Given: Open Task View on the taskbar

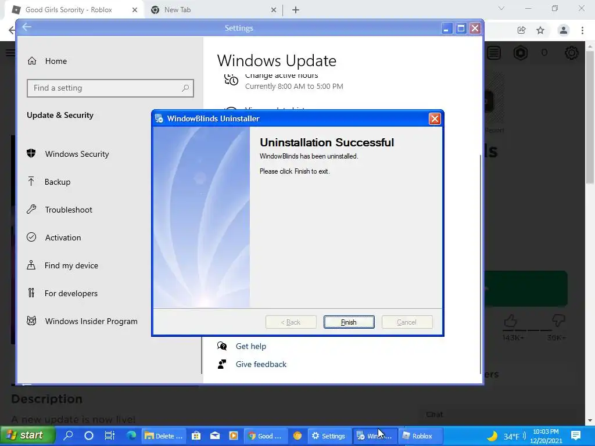Looking at the screenshot, I should [x=110, y=436].
